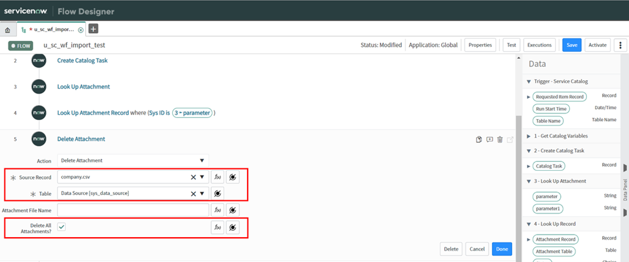The image size is (629, 262).
Task: Activate the flow
Action: (x=597, y=45)
